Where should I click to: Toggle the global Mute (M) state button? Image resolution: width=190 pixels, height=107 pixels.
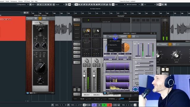coord(38,4)
